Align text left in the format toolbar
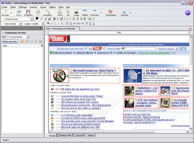194x143 pixels. click(74, 19)
